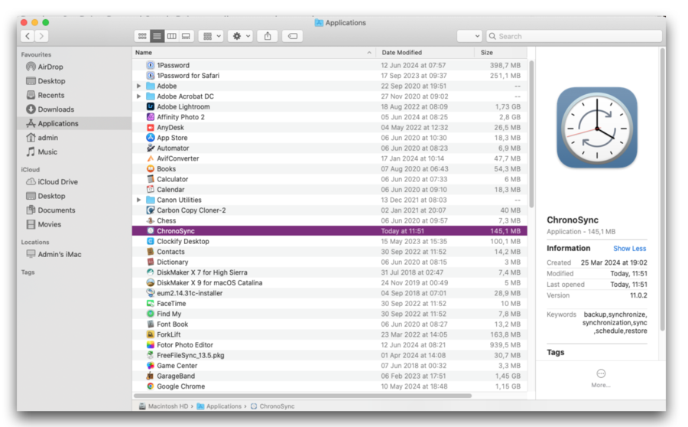Screen dimensions: 688x427
Task: Select Applications in the sidebar
Action: click(x=74, y=123)
